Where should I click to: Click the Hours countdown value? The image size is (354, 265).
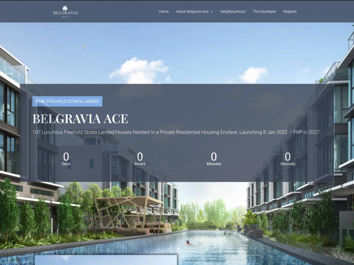(x=140, y=157)
